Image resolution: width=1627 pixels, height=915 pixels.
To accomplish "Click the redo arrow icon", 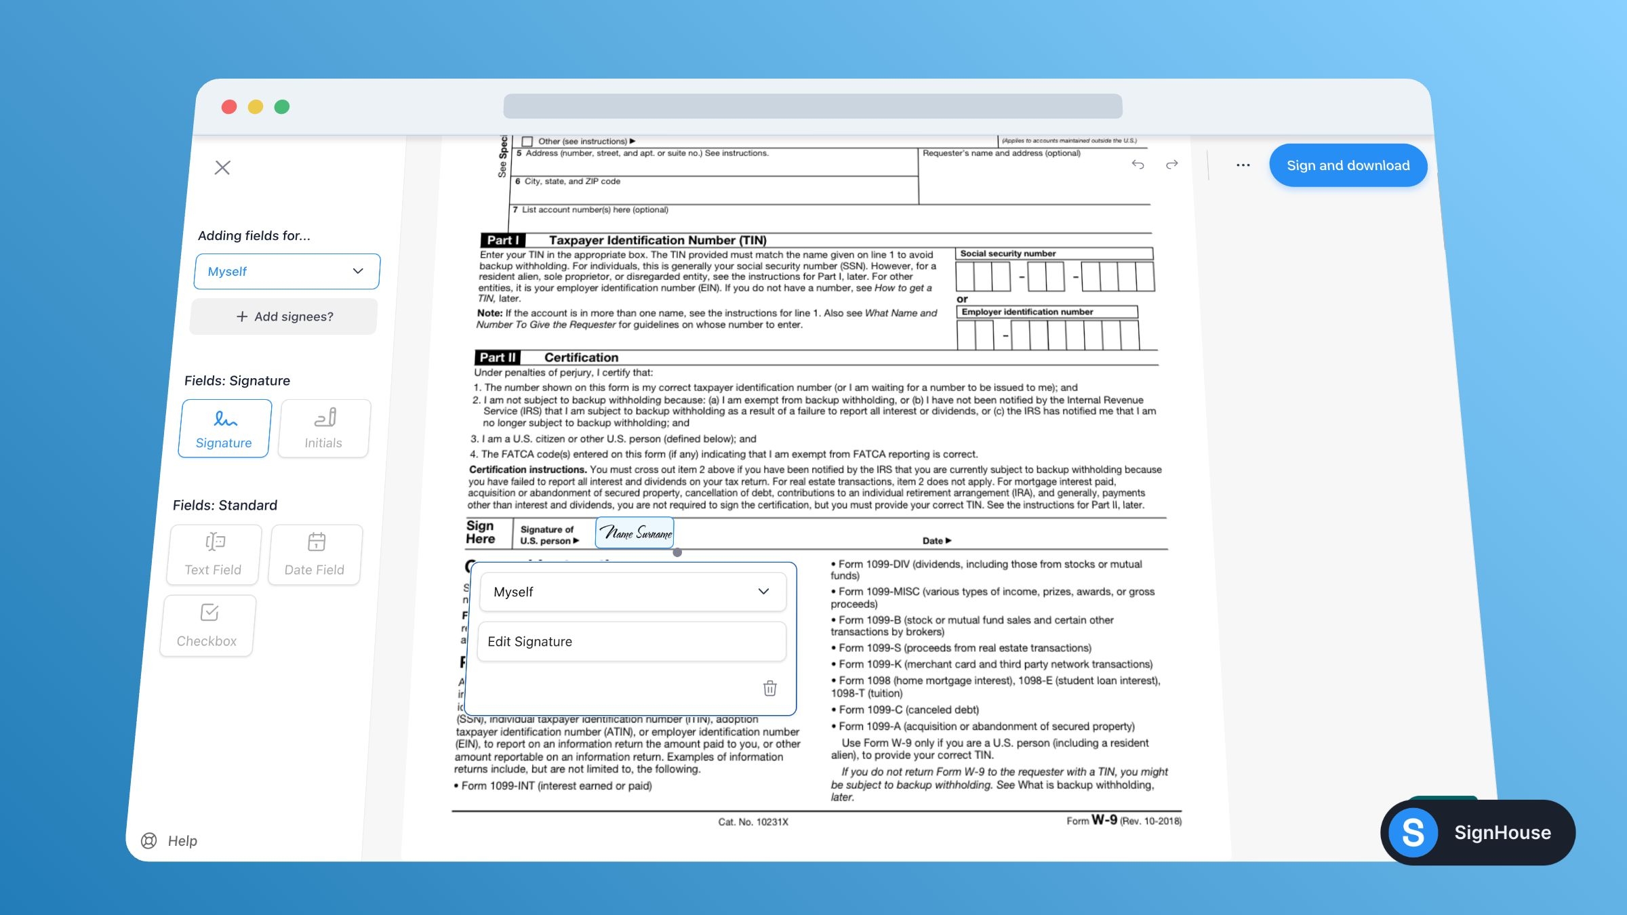I will pyautogui.click(x=1172, y=164).
